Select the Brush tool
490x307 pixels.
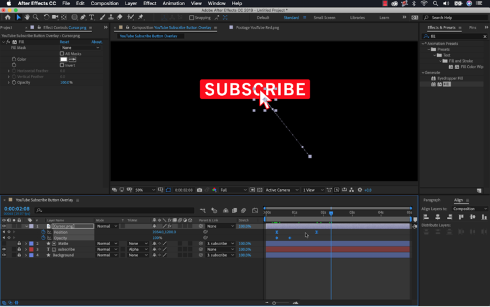point(102,18)
